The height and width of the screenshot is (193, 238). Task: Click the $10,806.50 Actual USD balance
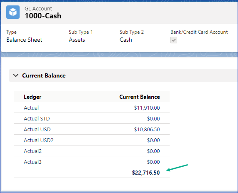point(147,130)
